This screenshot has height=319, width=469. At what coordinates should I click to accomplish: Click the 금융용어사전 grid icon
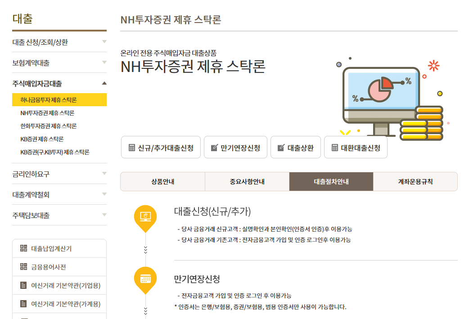[x=23, y=267]
